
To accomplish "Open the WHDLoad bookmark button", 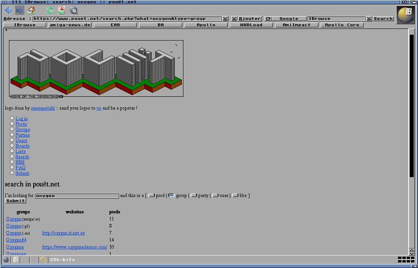I will 251,25.
